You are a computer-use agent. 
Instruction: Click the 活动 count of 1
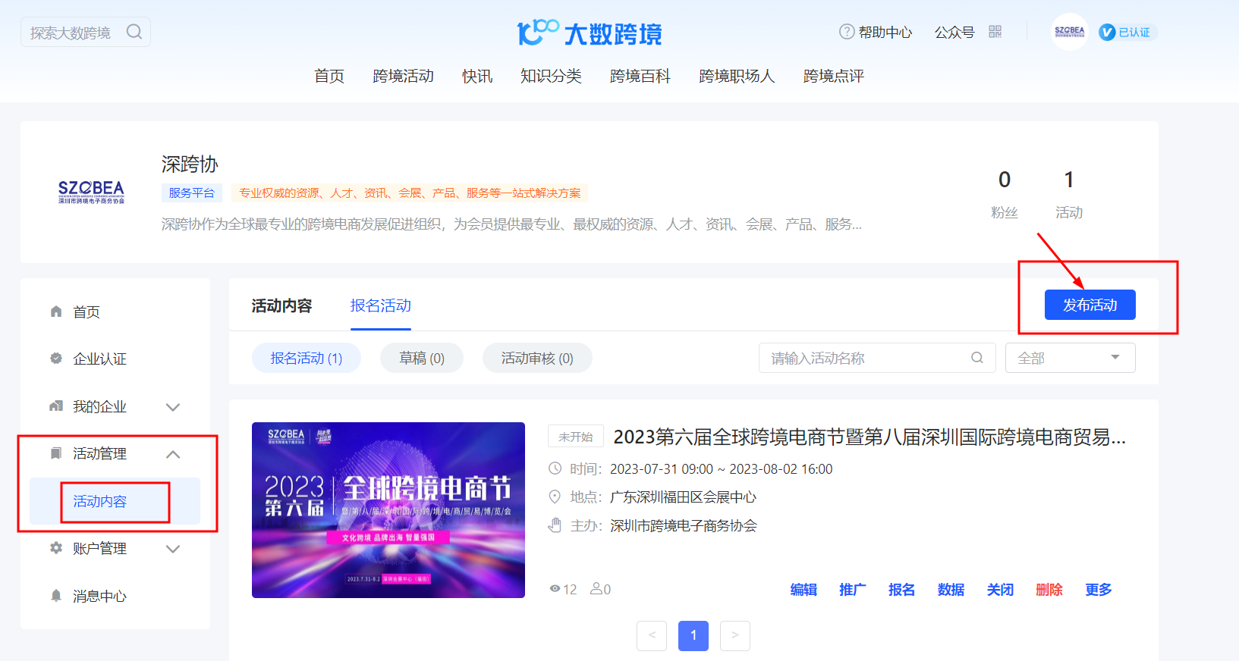tap(1069, 180)
